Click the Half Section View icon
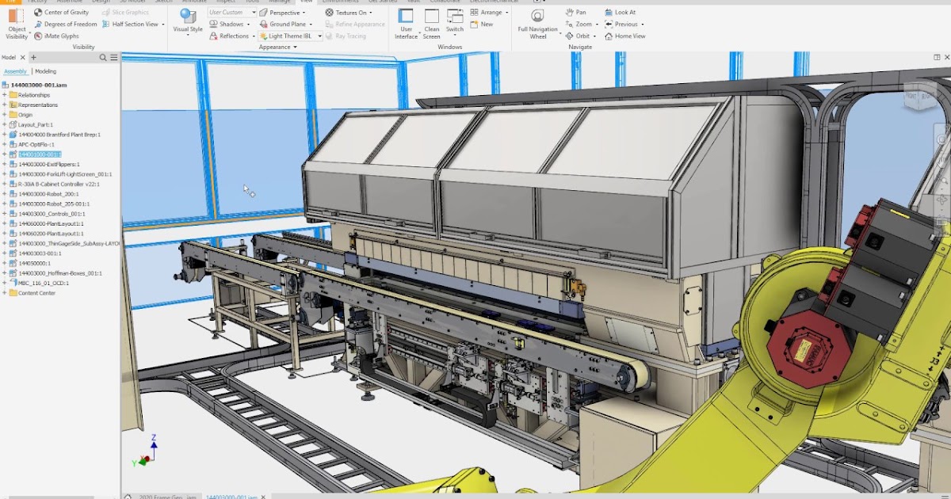Viewport: 951px width, 499px height. pos(106,25)
